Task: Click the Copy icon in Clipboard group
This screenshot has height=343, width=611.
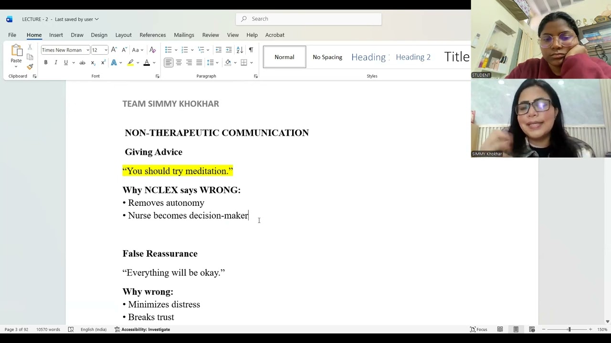Action: click(x=30, y=57)
